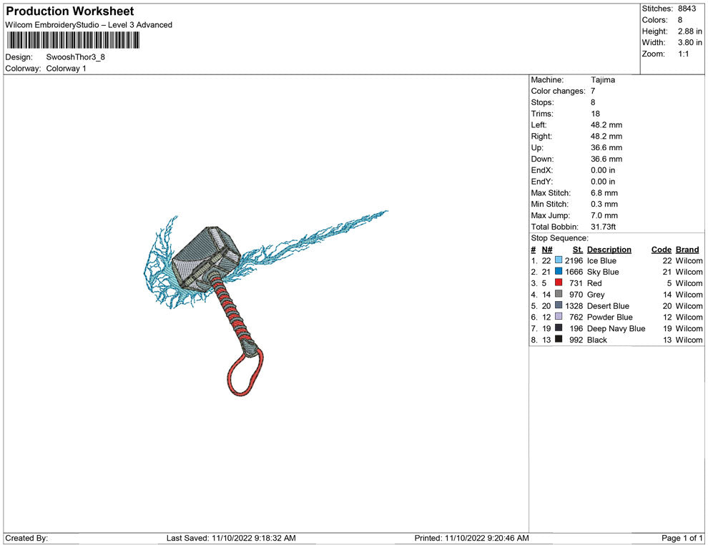This screenshot has height=545, width=708.
Task: Click 'Wilcom EmbroideryStudio – Level 3 Advanced' text
Action: coord(89,25)
